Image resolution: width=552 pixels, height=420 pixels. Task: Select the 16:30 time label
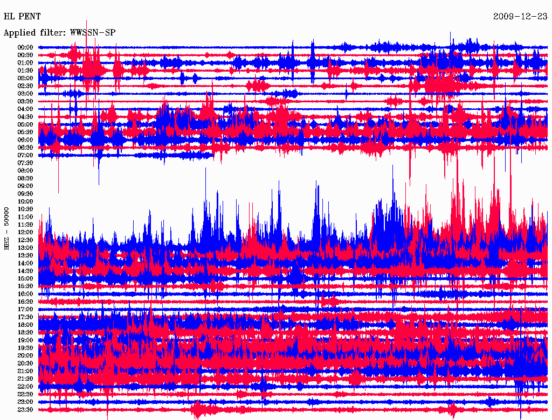[x=25, y=302]
